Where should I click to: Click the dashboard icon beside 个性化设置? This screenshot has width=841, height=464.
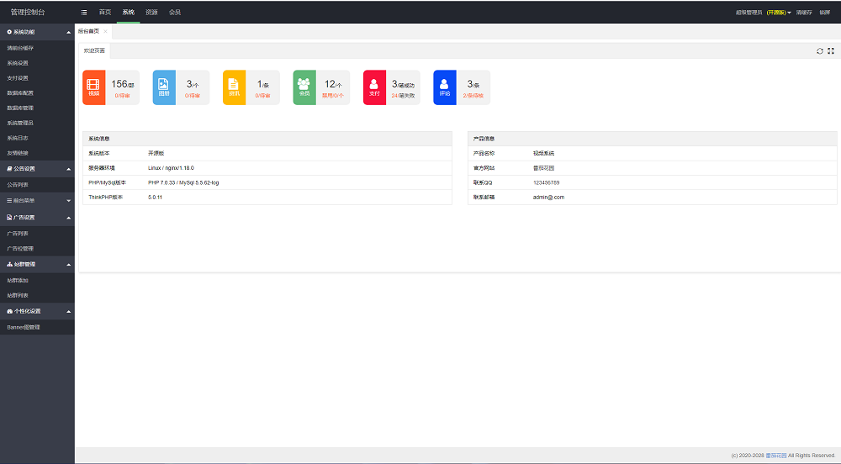[9, 311]
